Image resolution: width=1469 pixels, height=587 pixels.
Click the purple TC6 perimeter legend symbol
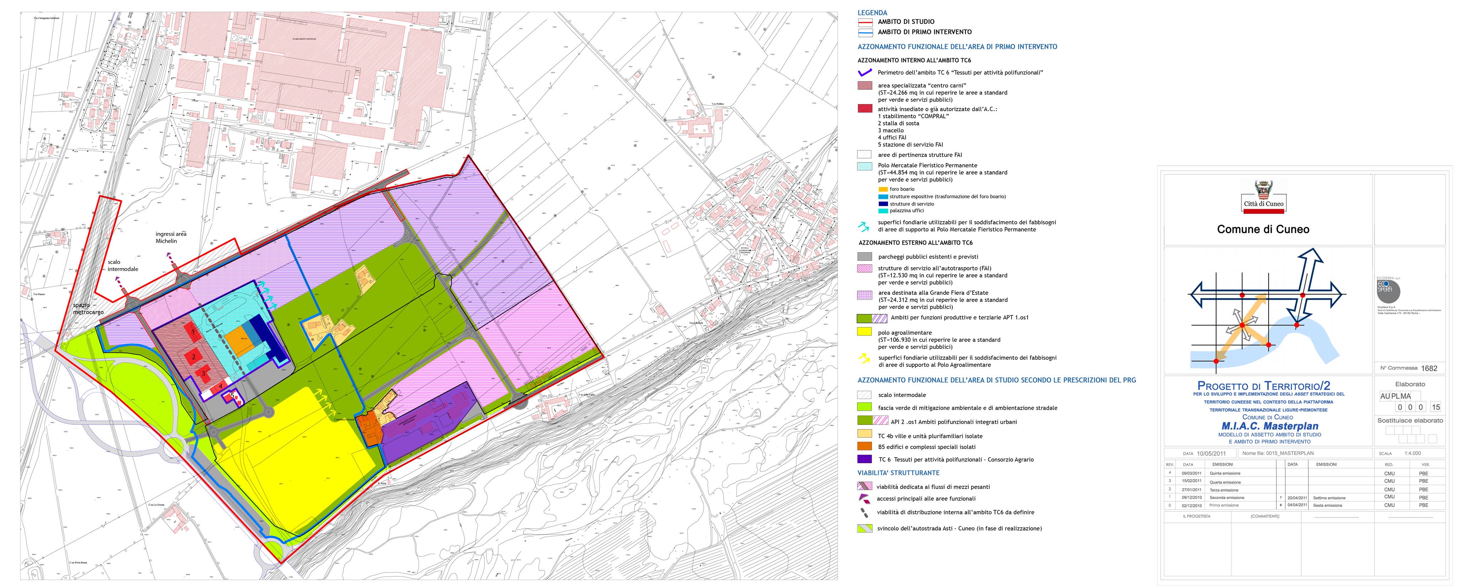865,72
